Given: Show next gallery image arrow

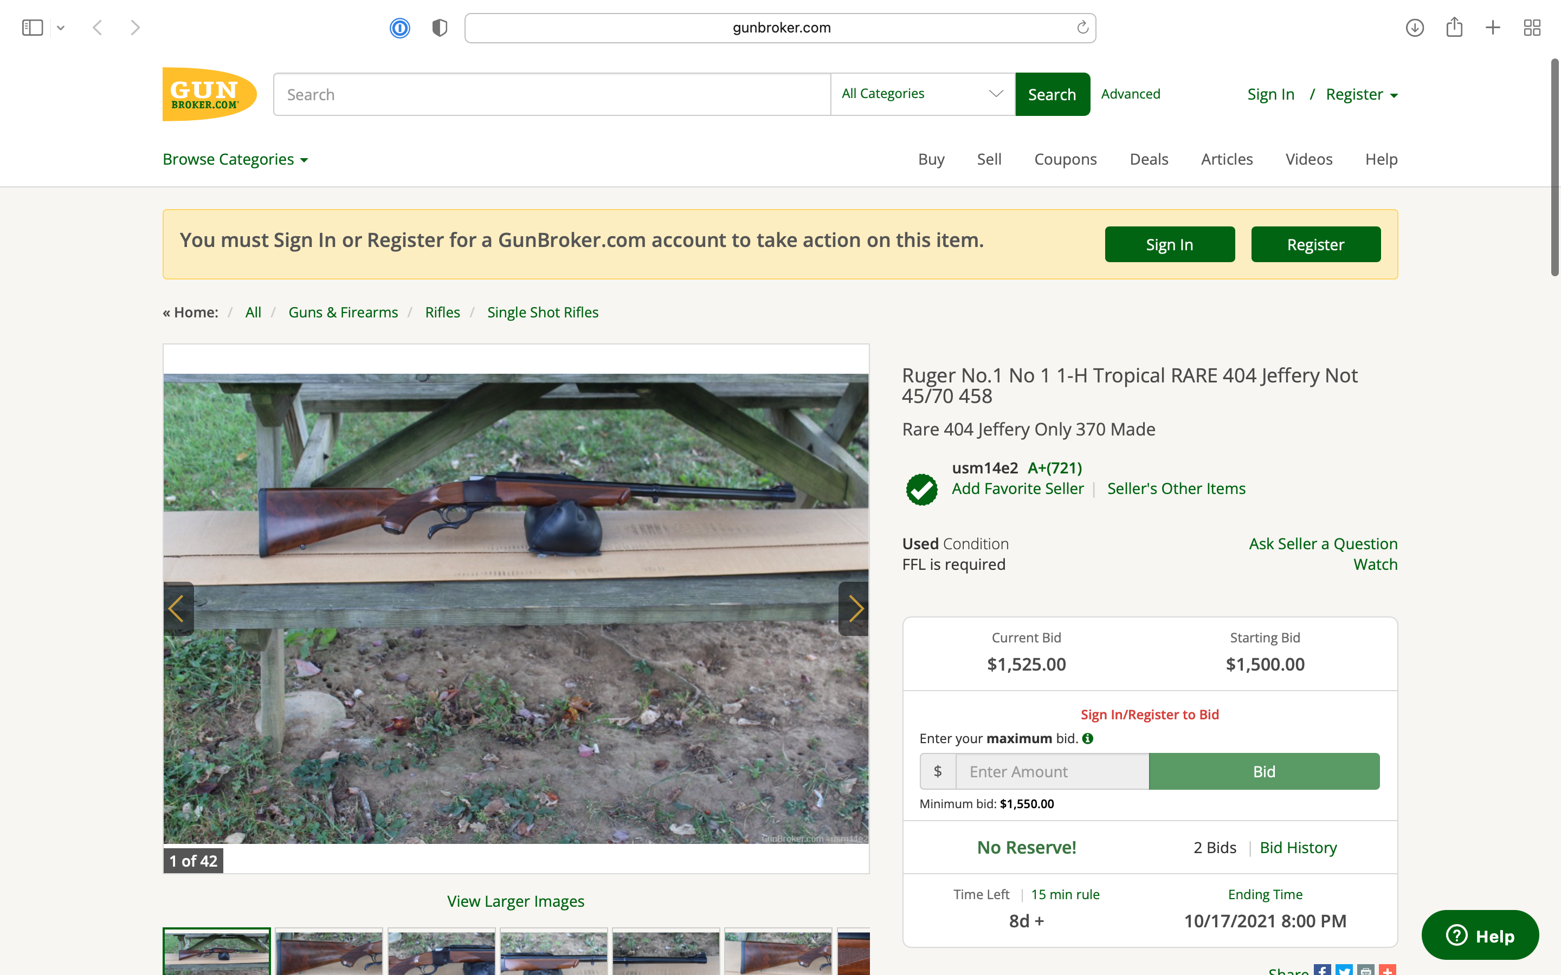Looking at the screenshot, I should tap(853, 609).
